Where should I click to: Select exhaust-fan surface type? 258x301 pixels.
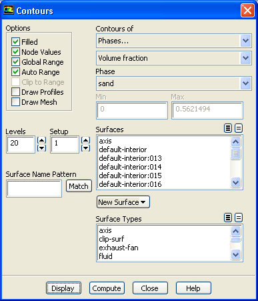tap(164, 248)
